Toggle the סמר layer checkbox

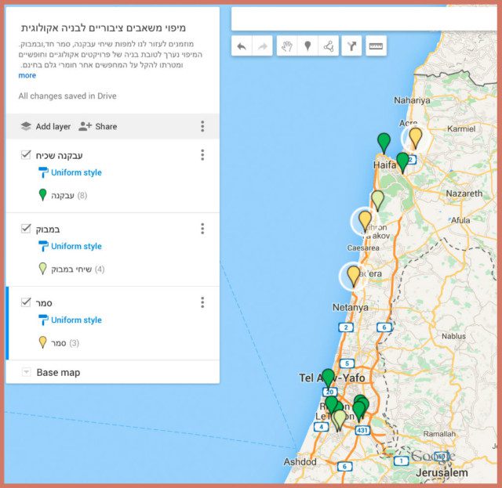(x=26, y=302)
